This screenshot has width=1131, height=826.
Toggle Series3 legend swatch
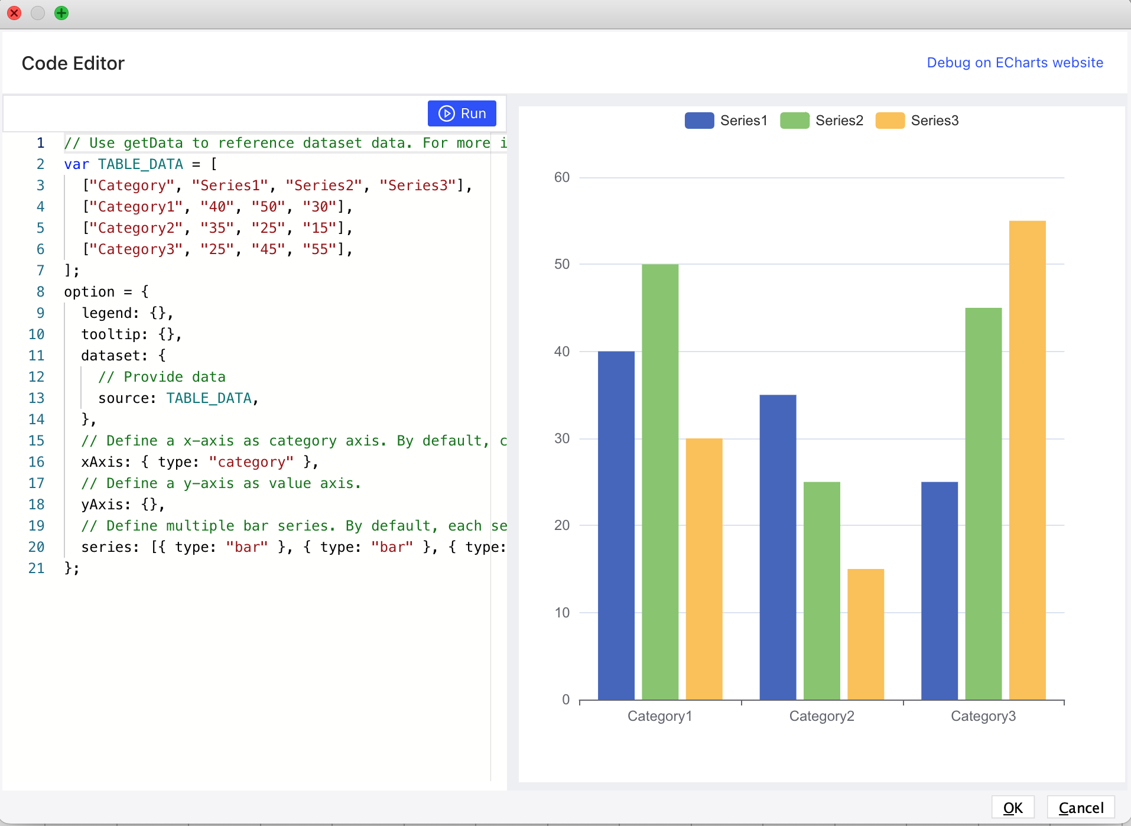(x=890, y=121)
